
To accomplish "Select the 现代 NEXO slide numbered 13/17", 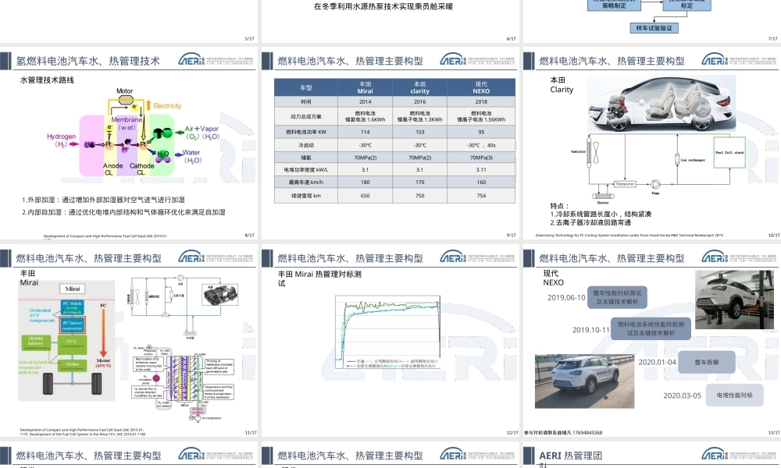I will [652, 340].
